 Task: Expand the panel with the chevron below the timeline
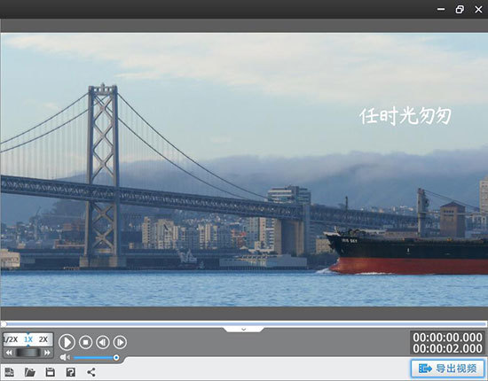point(244,330)
